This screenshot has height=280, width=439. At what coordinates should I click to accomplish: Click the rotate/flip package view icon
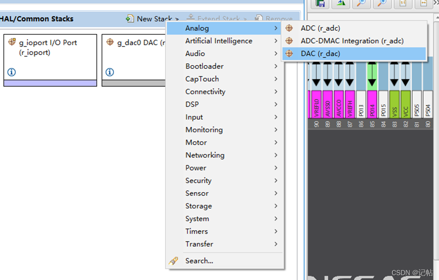[341, 3]
